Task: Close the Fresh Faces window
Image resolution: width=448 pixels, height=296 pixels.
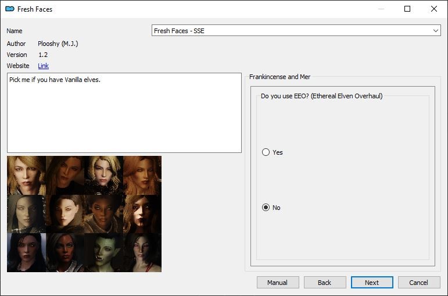Action: pyautogui.click(x=433, y=9)
